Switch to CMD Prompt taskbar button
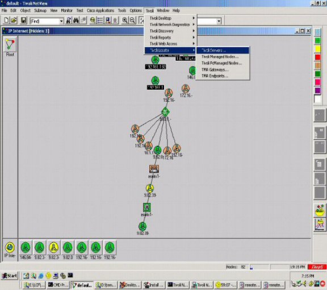This screenshot has height=290, width=327. tap(58, 285)
